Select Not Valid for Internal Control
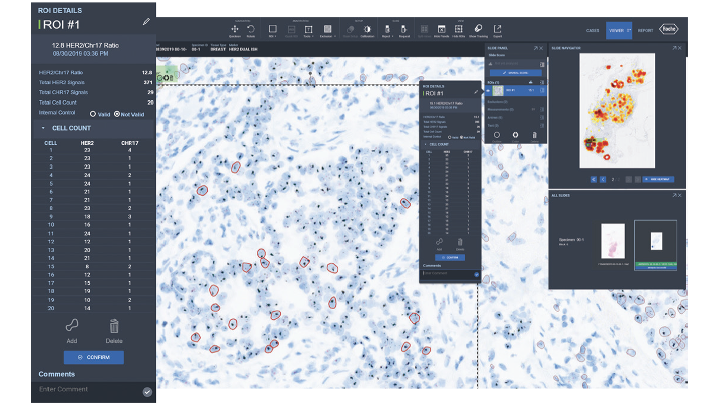 [117, 114]
